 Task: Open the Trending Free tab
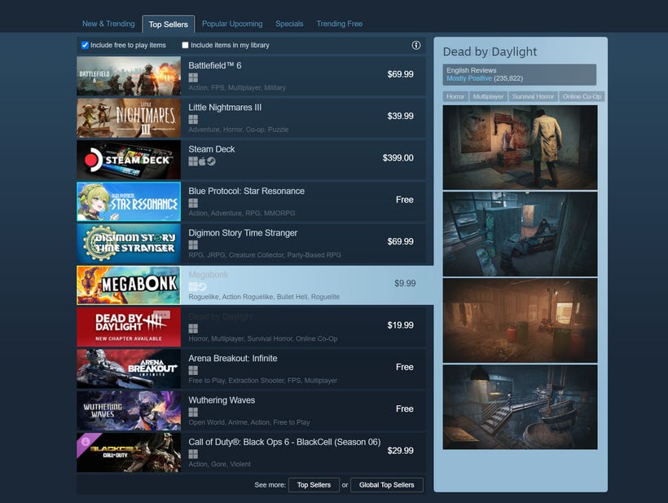340,24
